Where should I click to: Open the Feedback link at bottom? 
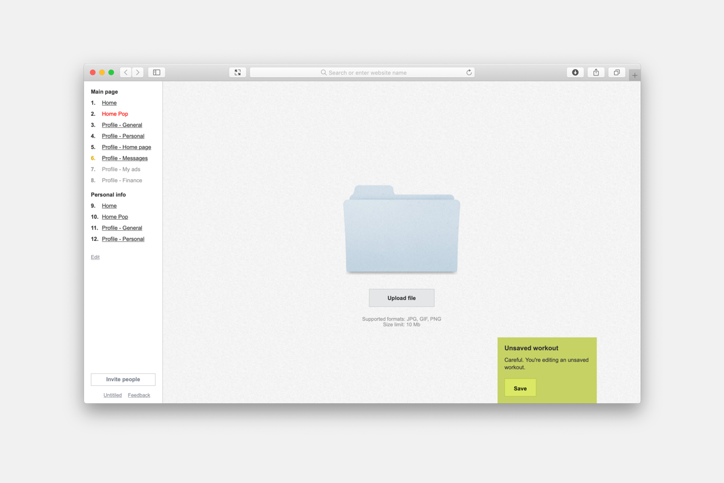pos(139,395)
